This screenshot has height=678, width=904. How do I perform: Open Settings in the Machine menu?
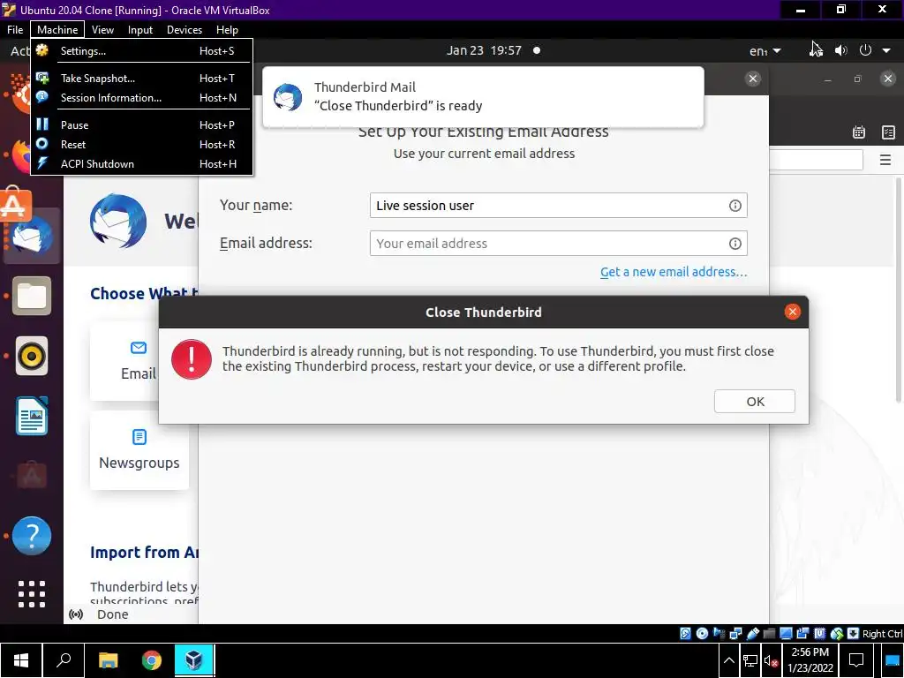142,50
